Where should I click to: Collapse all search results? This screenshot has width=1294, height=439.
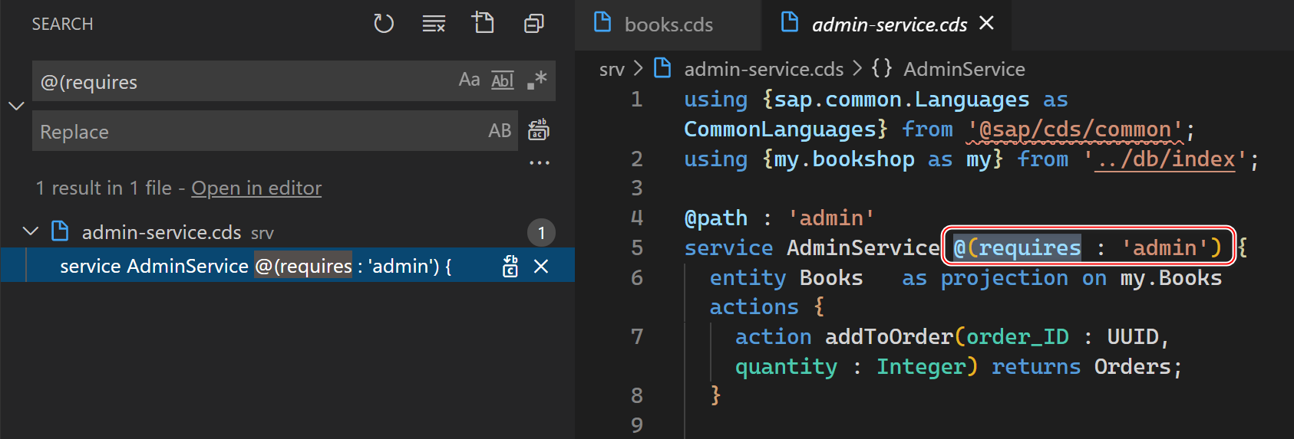(x=533, y=24)
